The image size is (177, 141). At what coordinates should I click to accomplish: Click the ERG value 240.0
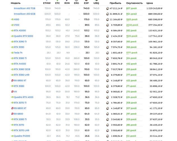[77, 30]
